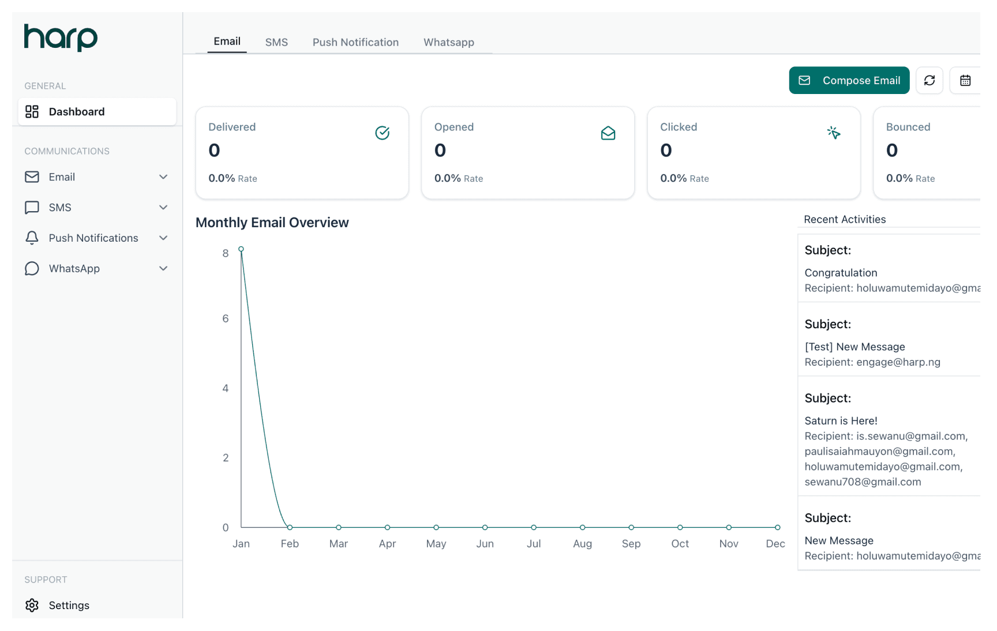Click the open envelope icon on Opened card

click(608, 133)
